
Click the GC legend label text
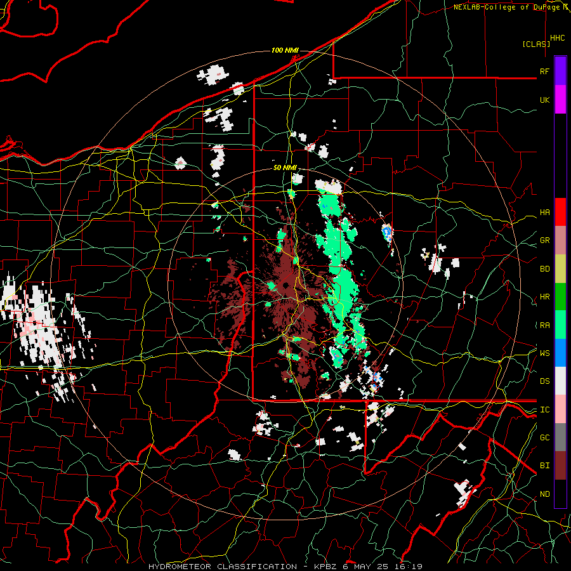(545, 438)
